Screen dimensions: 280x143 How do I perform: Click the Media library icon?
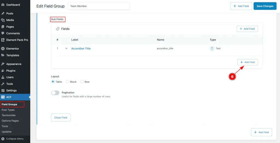click(x=3, y=20)
